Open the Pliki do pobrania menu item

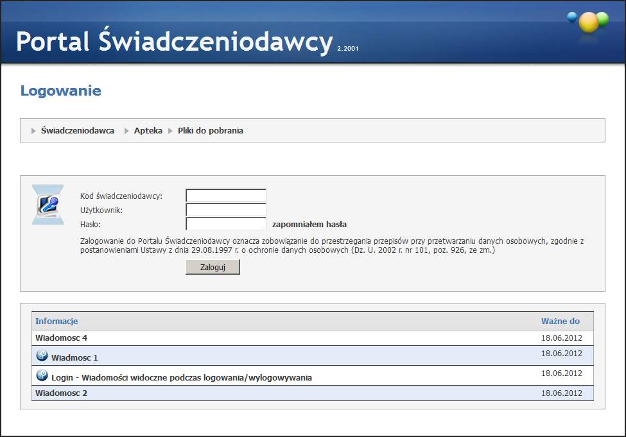tap(211, 130)
